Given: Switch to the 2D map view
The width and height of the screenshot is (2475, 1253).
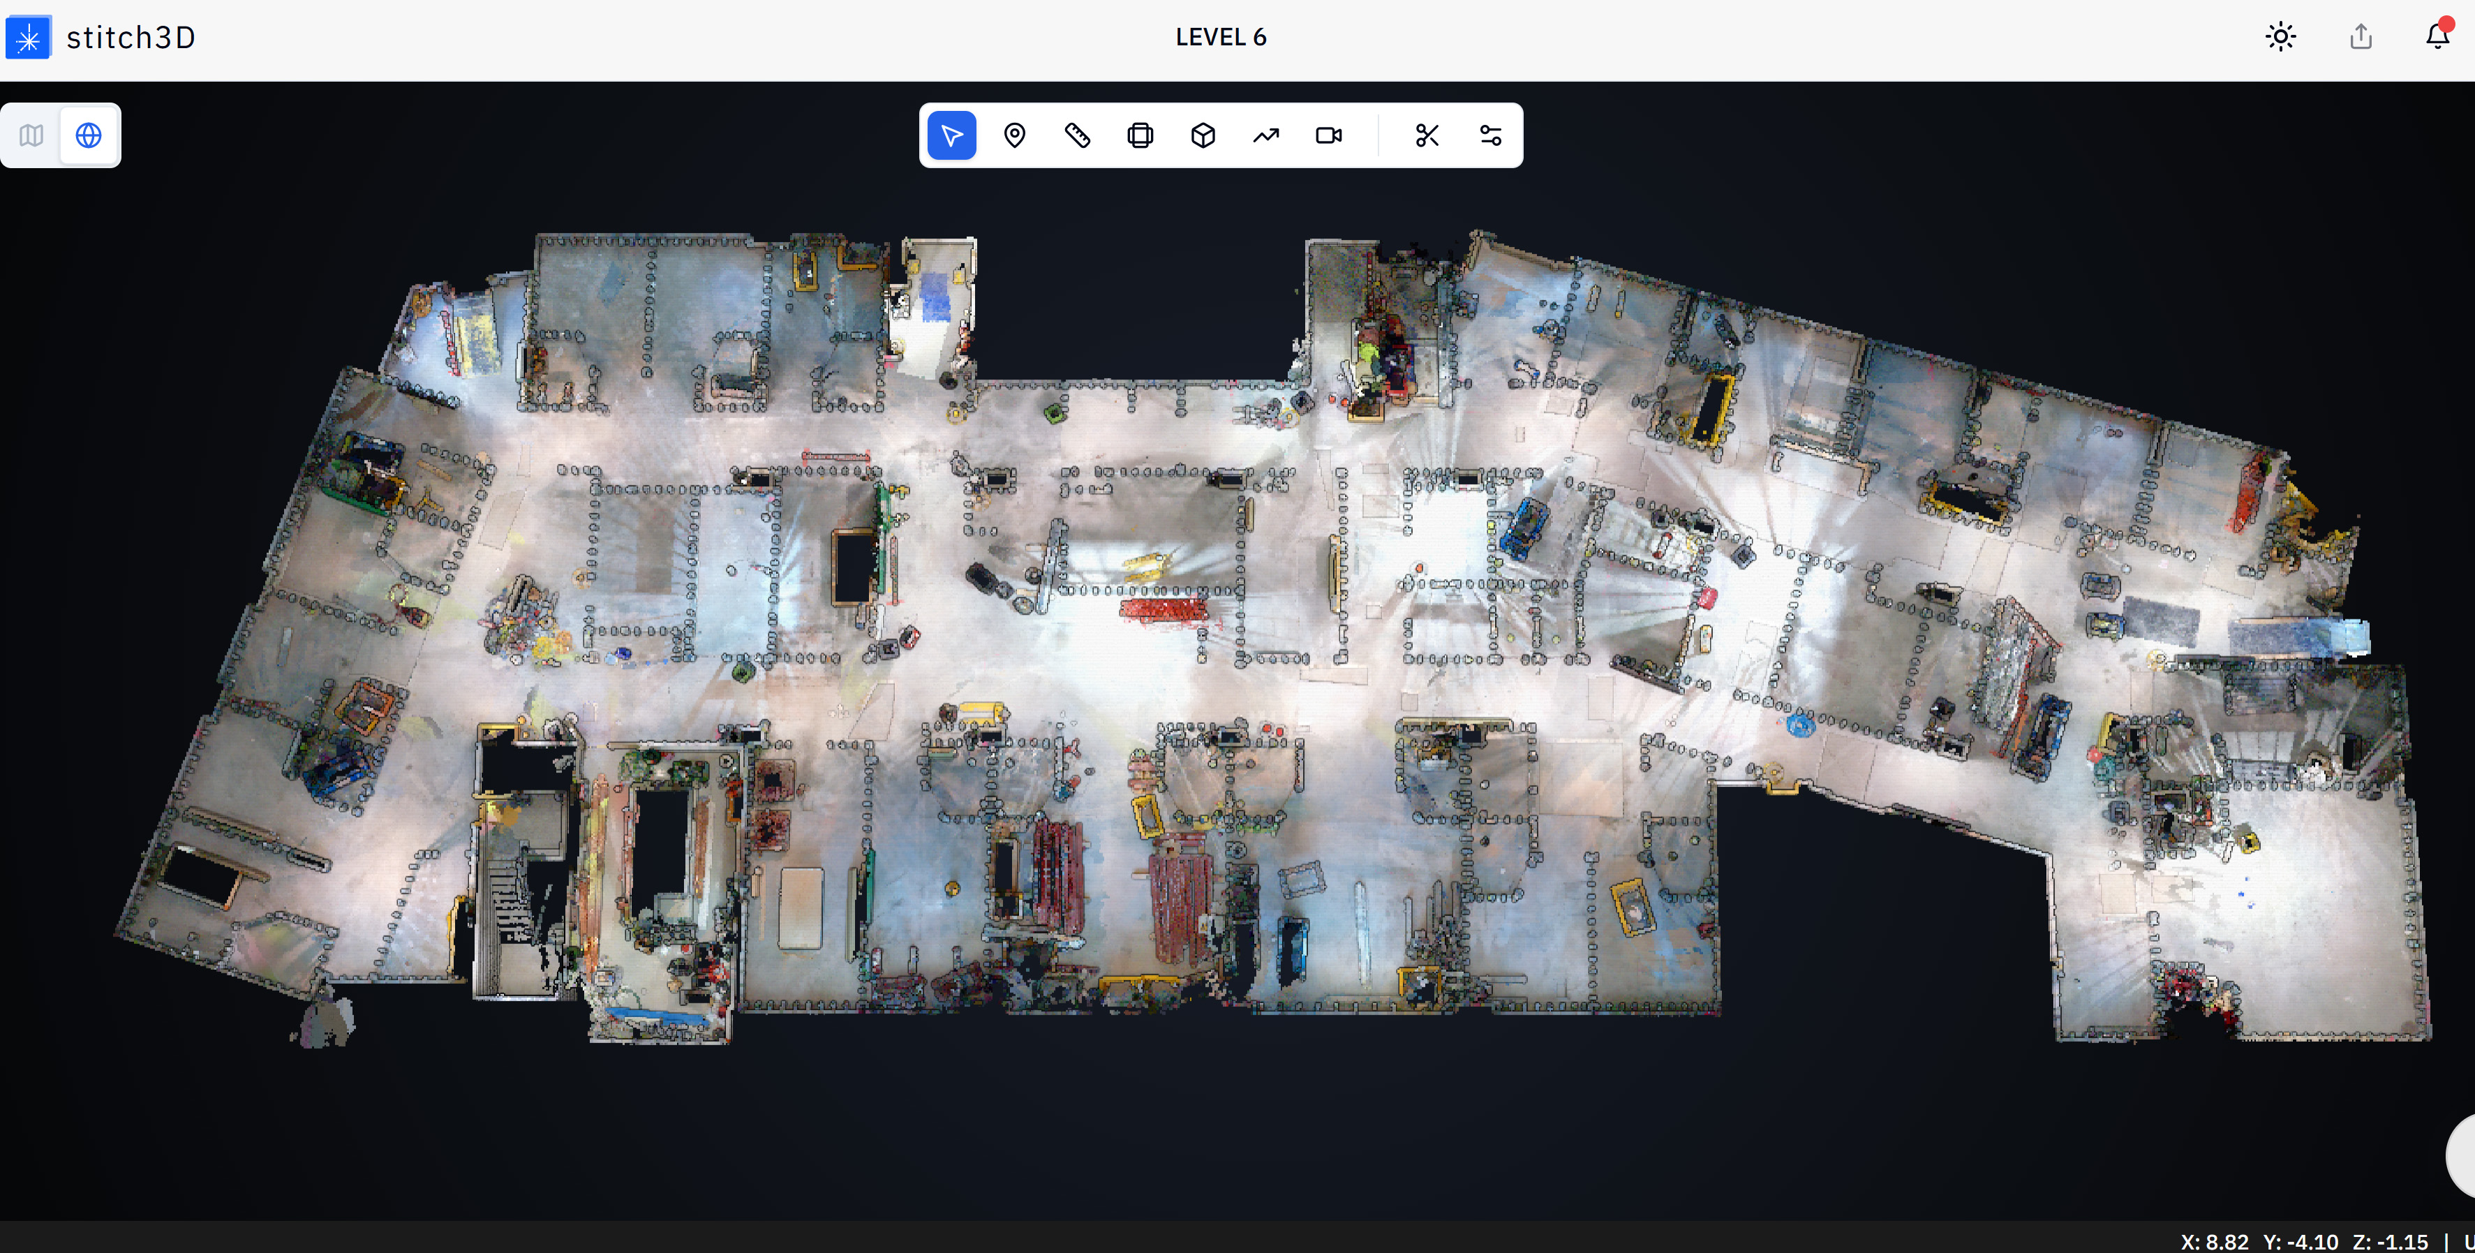Looking at the screenshot, I should pos(31,135).
